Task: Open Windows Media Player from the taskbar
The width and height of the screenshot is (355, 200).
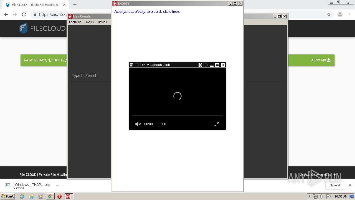Action: 41,196
